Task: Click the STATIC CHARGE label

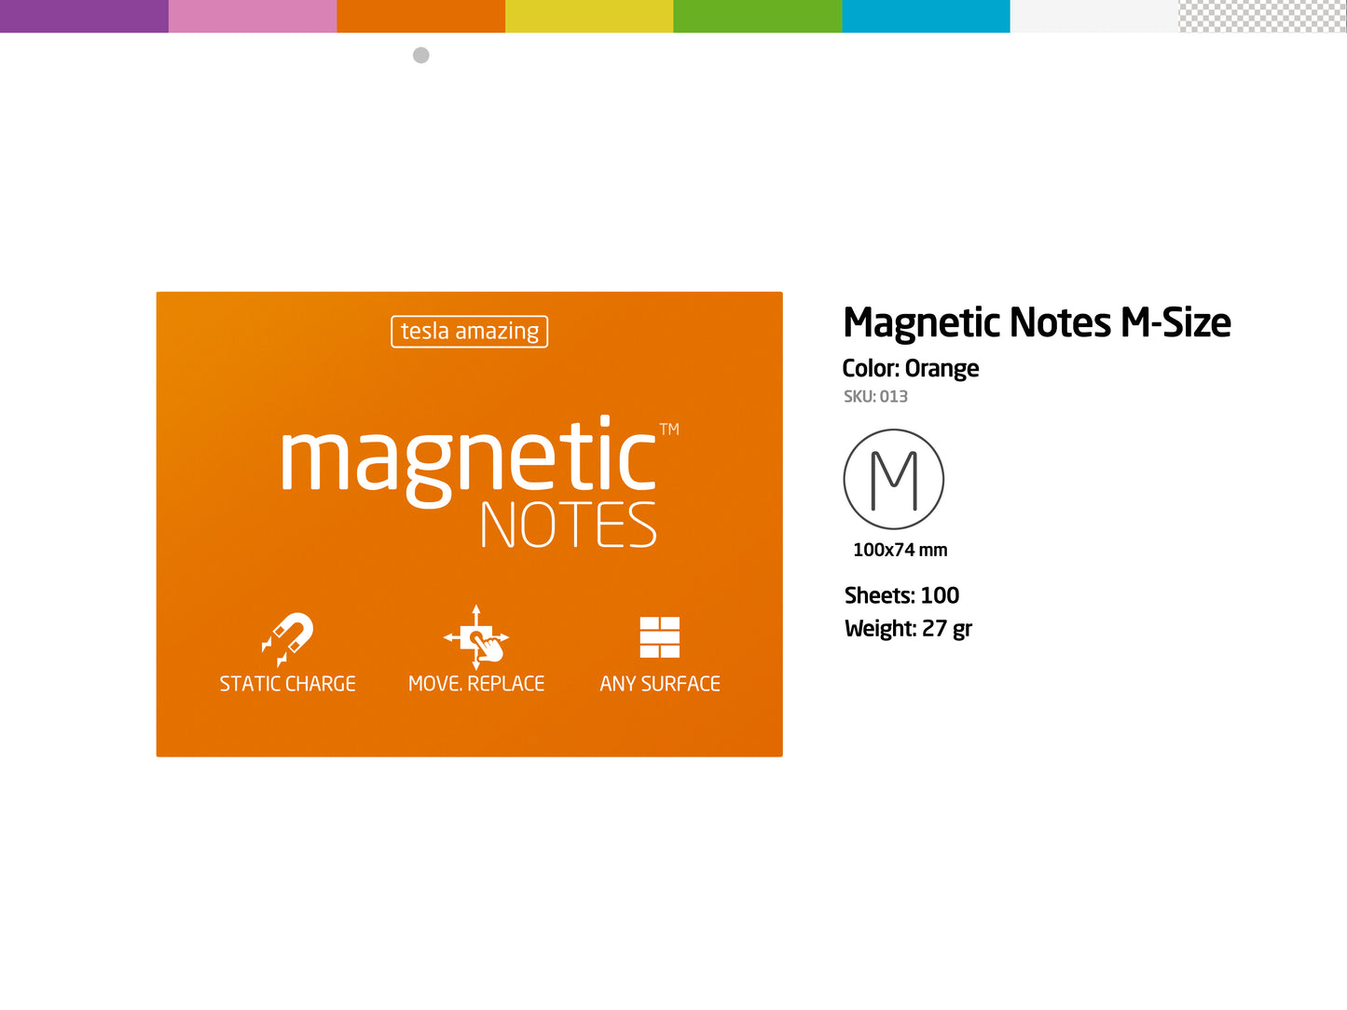Action: click(288, 684)
